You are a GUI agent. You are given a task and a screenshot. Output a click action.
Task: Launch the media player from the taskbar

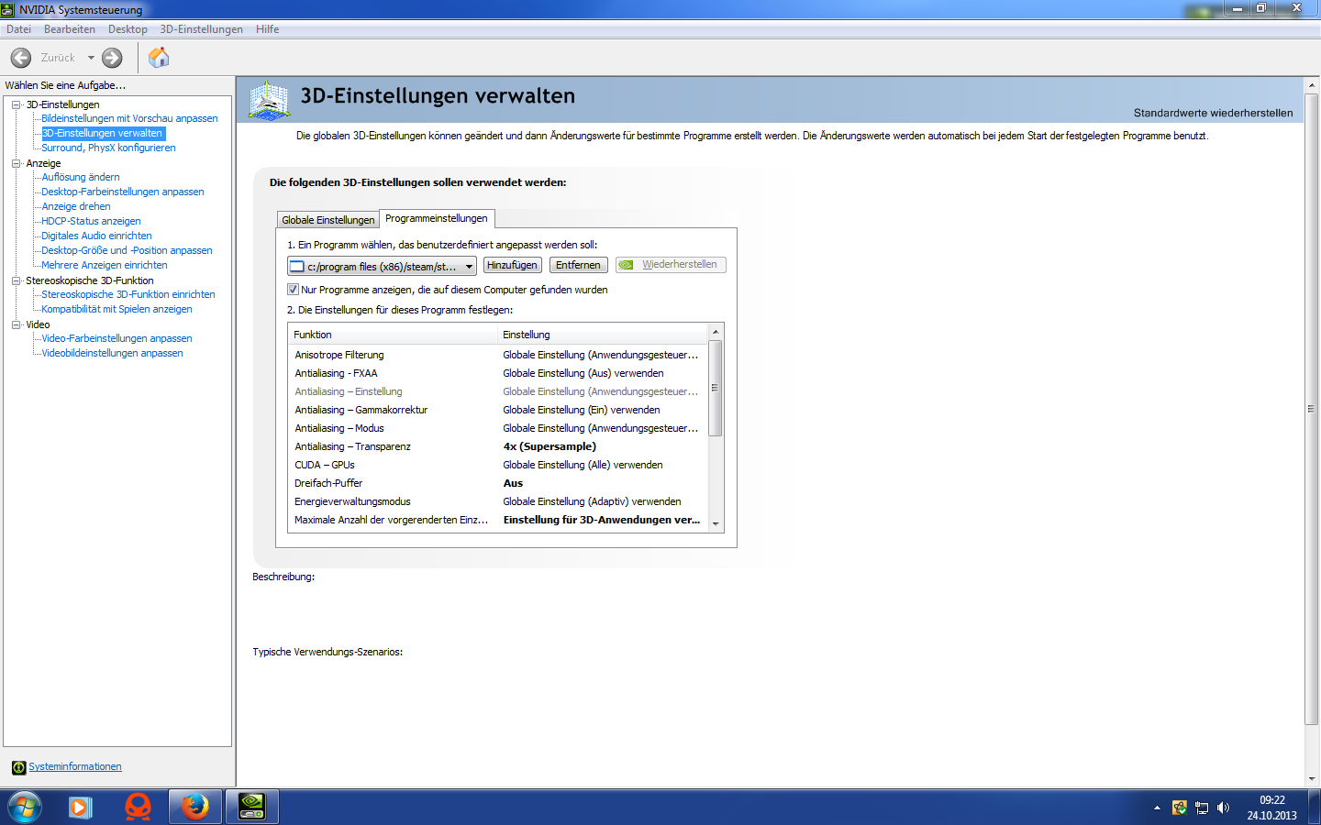[81, 808]
